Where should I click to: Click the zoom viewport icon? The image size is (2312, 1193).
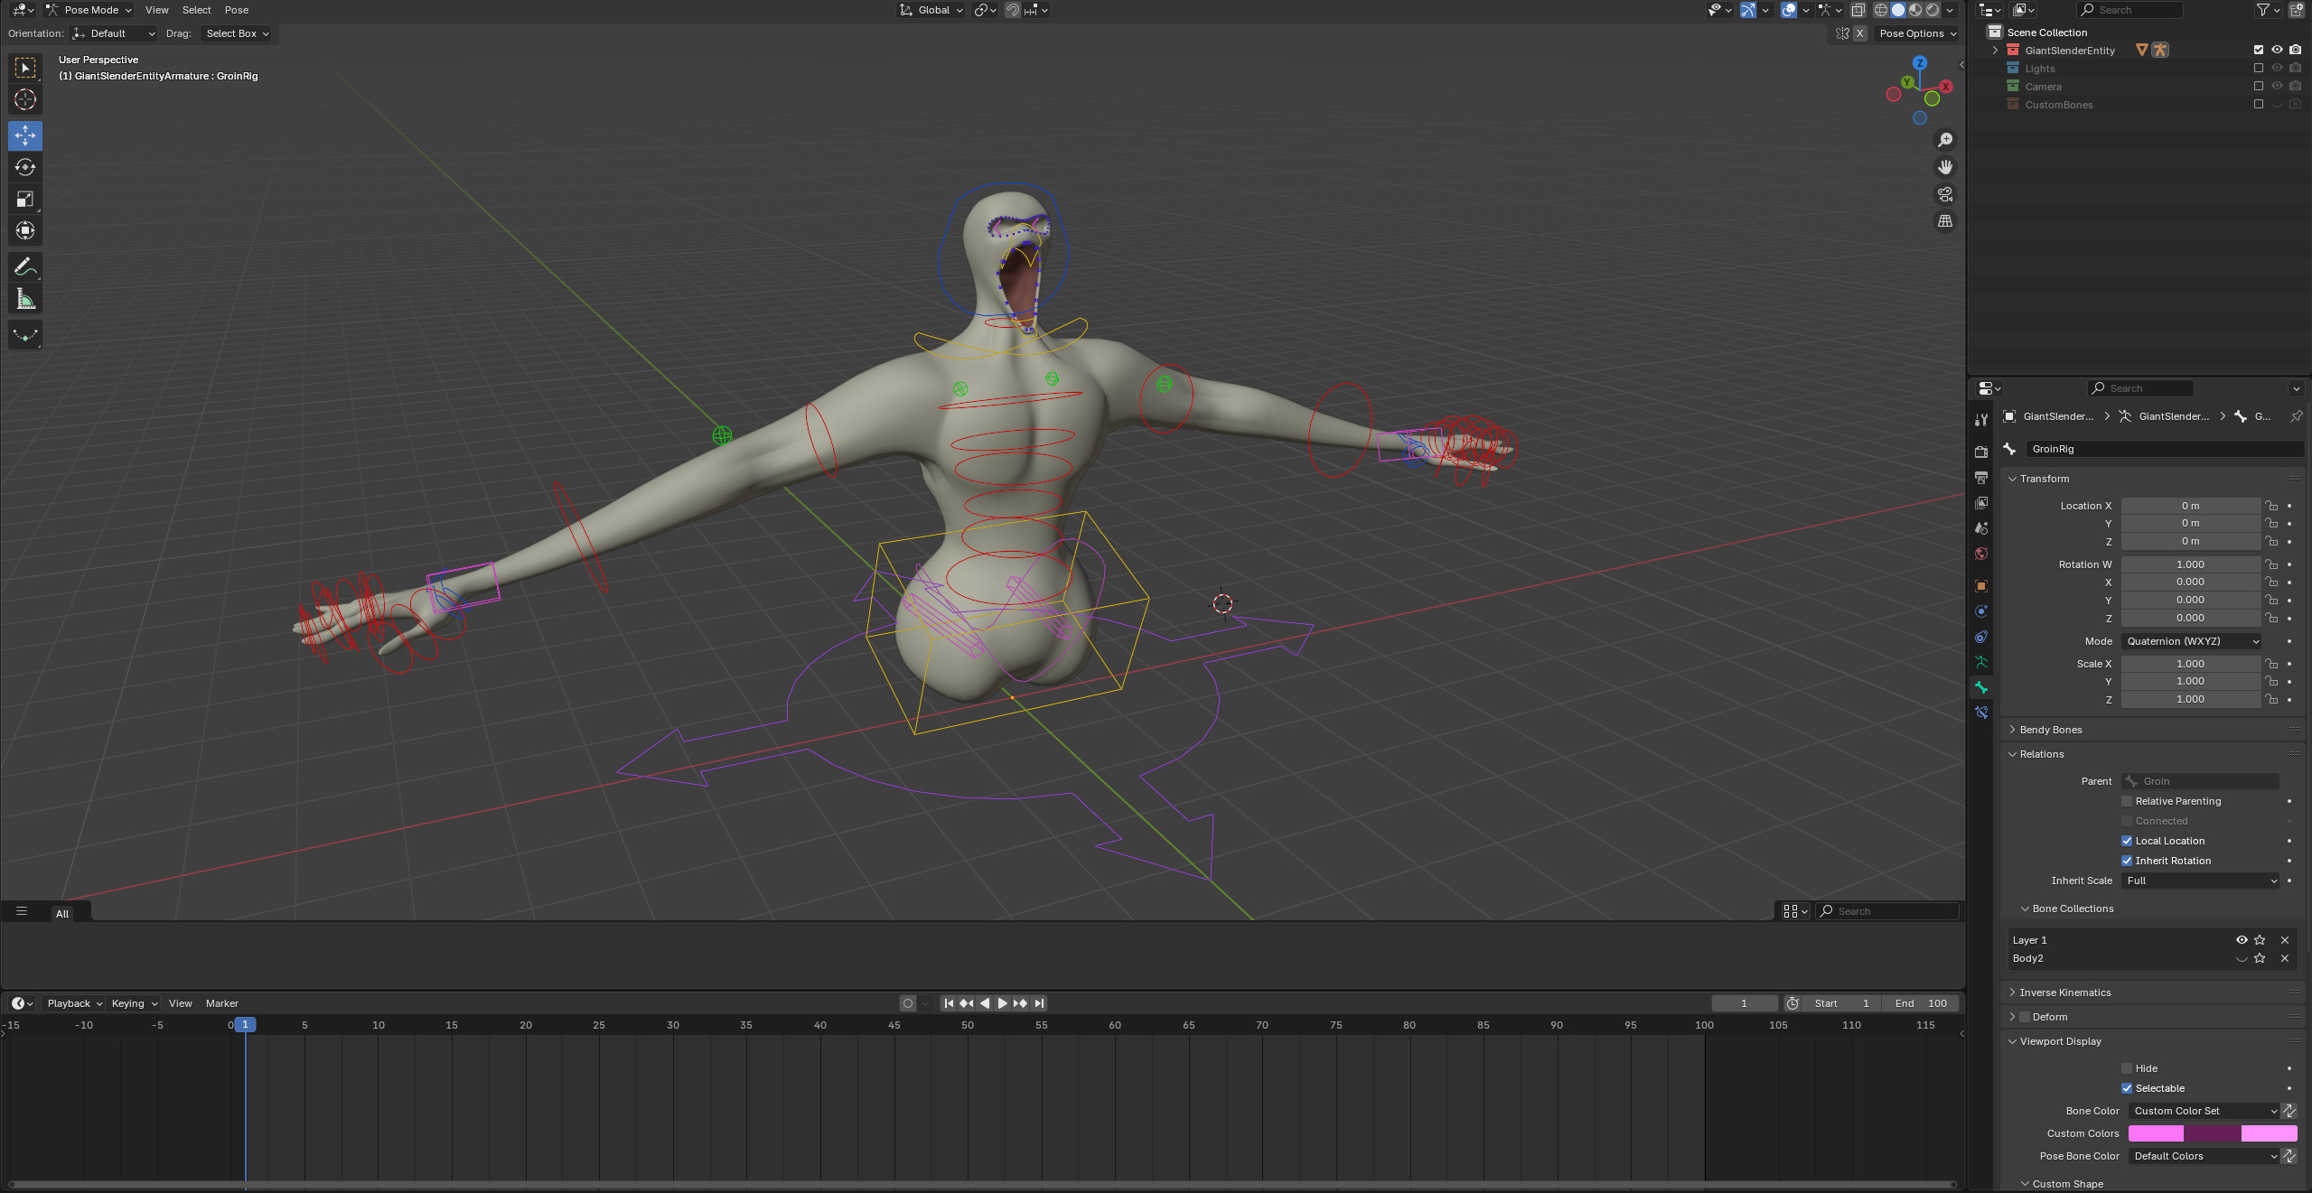[x=1944, y=140]
